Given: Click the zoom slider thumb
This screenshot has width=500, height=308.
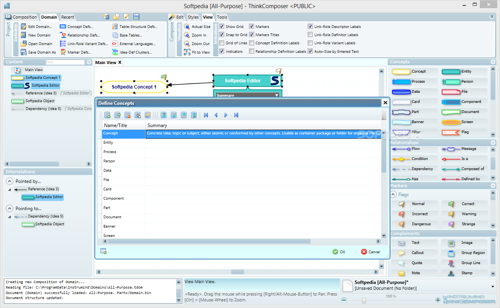Looking at the screenshot, I should point(364,300).
